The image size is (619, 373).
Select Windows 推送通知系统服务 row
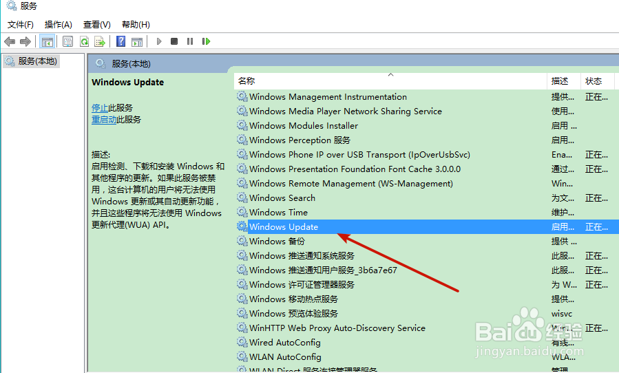coord(302,256)
